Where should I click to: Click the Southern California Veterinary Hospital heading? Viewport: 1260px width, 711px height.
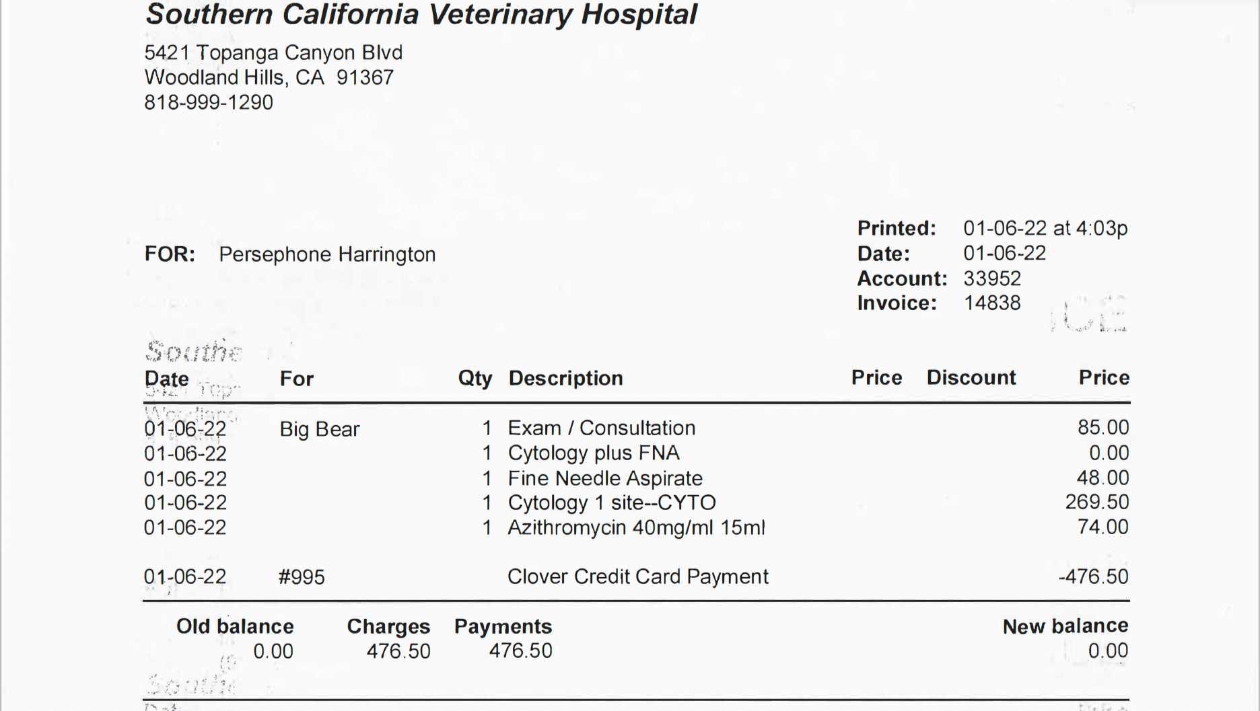click(x=421, y=15)
